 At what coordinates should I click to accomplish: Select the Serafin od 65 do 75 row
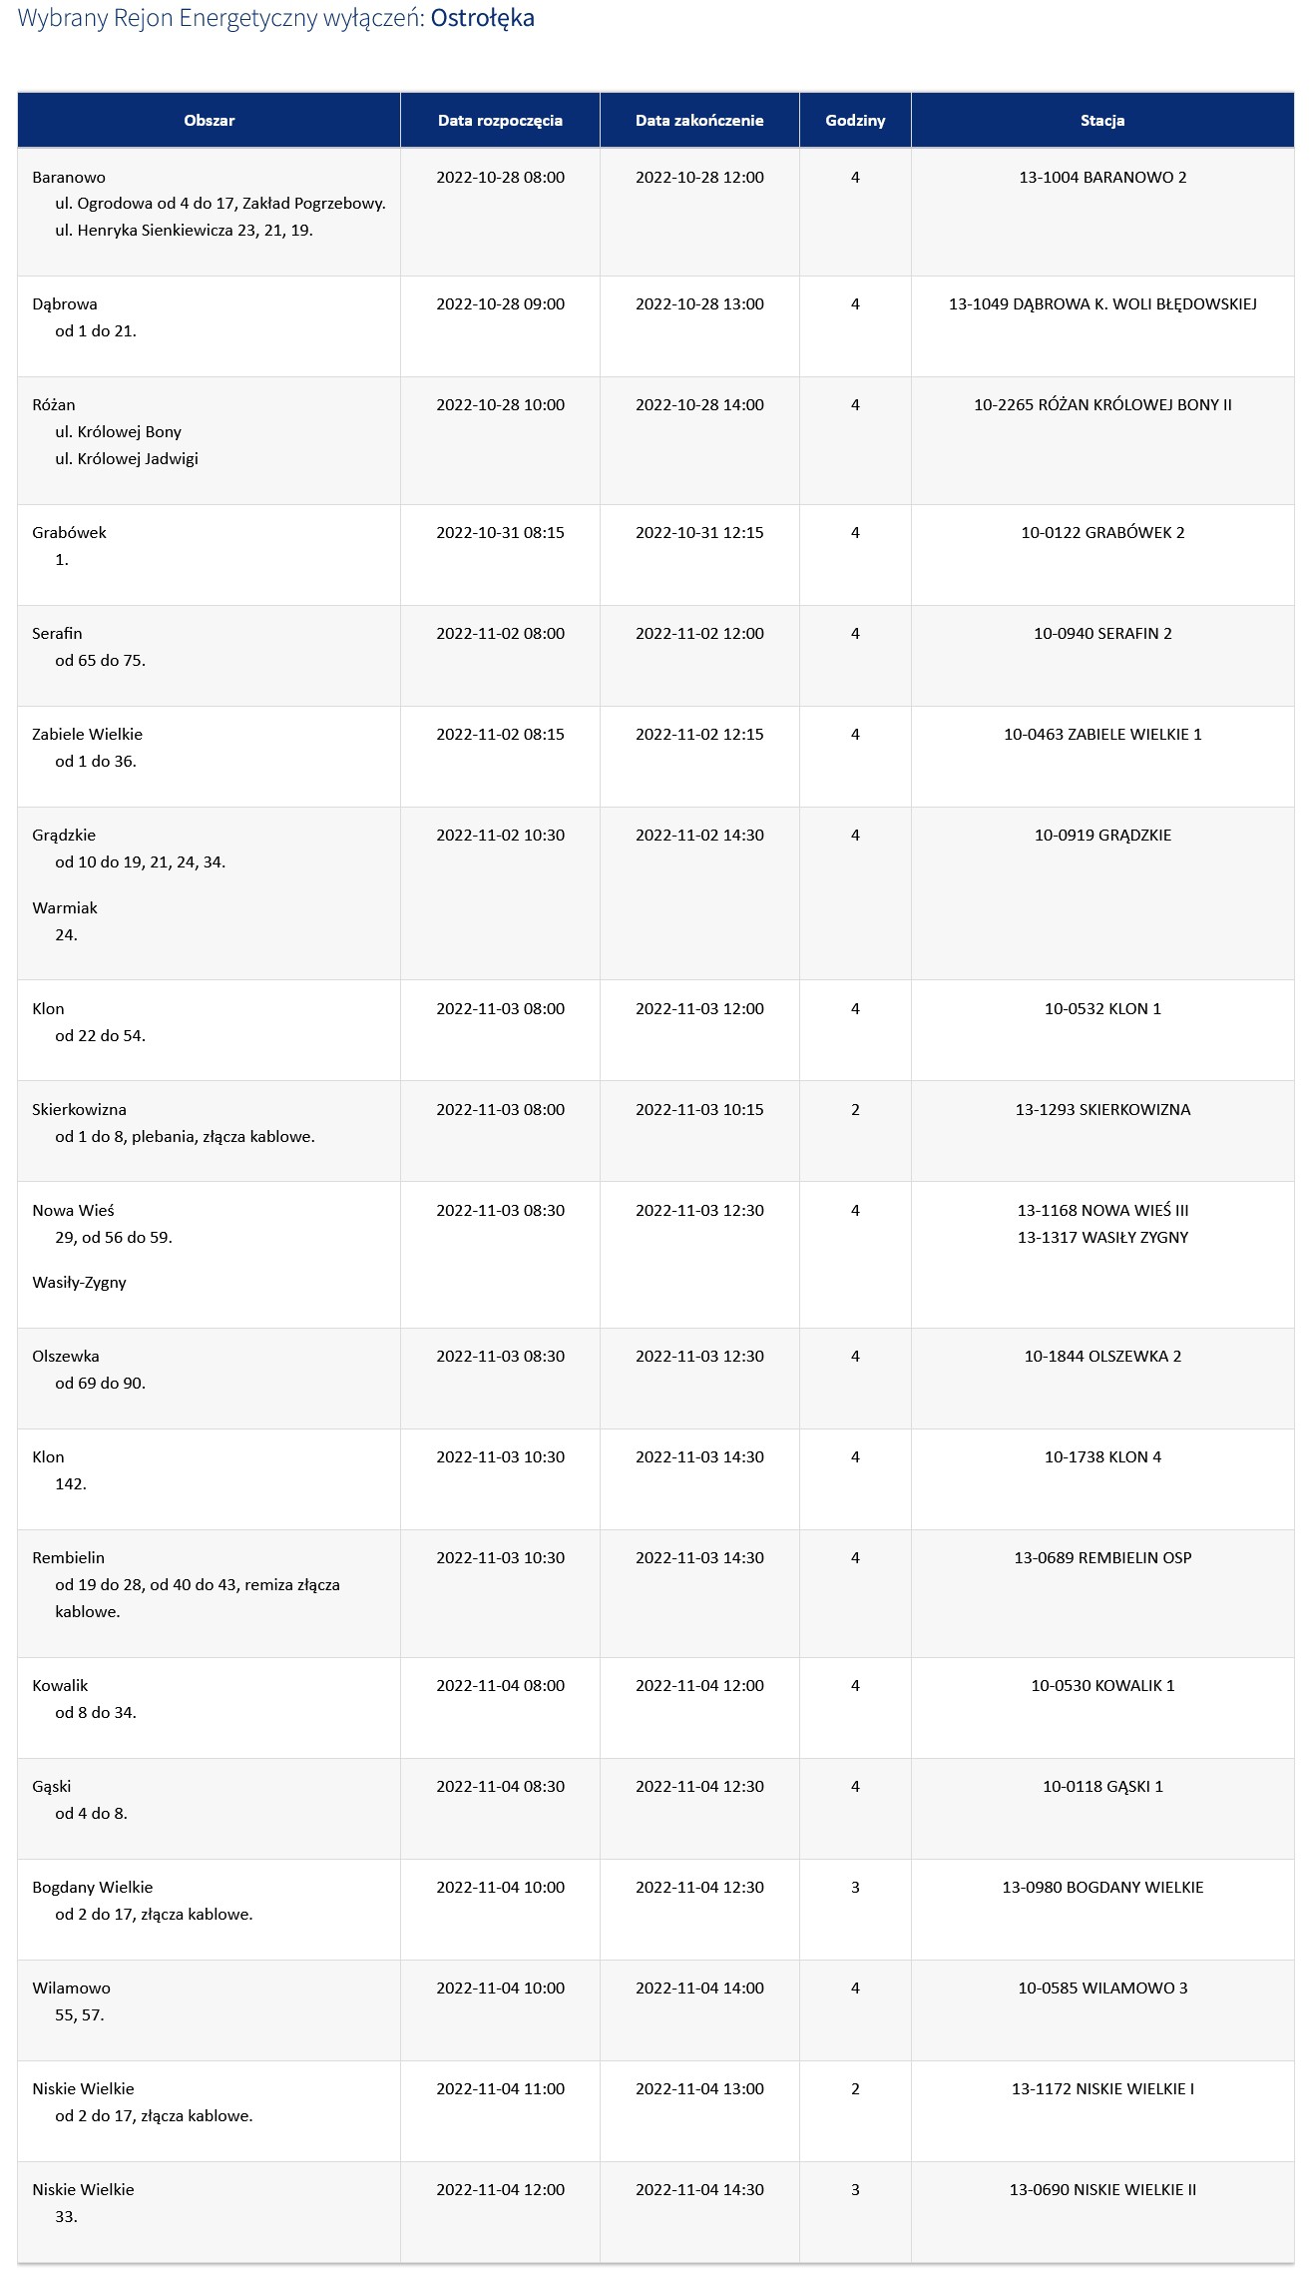656,656
